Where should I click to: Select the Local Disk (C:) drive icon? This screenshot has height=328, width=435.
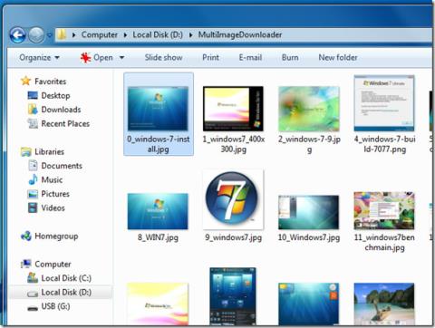click(x=33, y=277)
